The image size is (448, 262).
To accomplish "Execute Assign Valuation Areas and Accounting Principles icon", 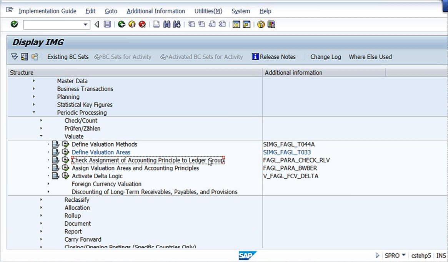I will coord(65,168).
